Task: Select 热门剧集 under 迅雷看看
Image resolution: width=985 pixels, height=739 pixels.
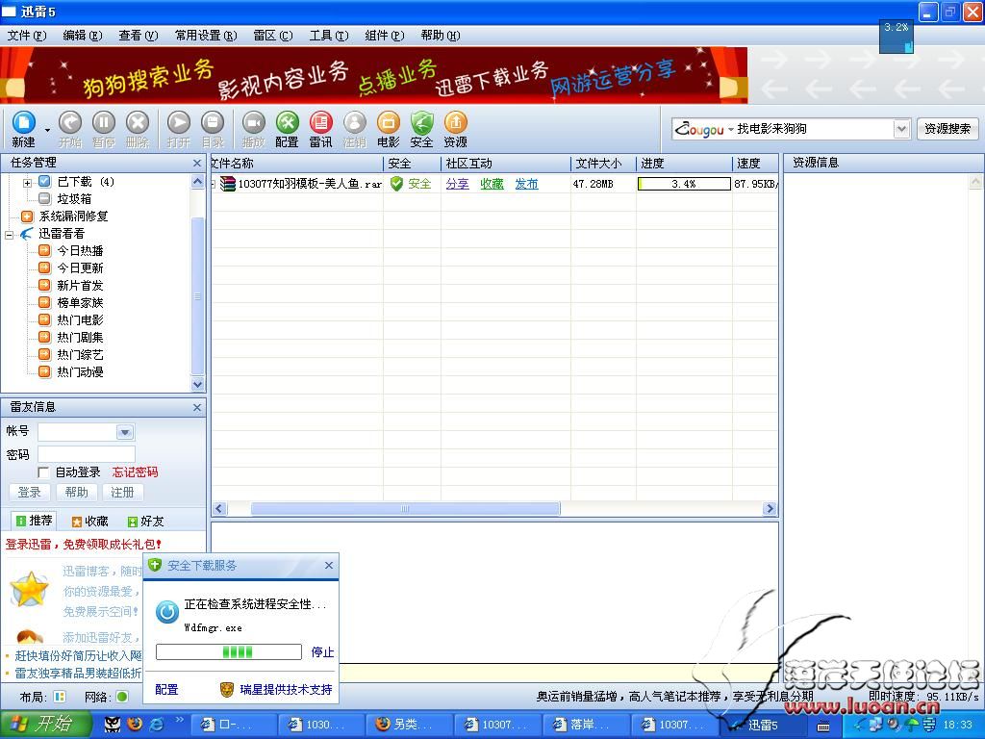Action: click(x=80, y=338)
